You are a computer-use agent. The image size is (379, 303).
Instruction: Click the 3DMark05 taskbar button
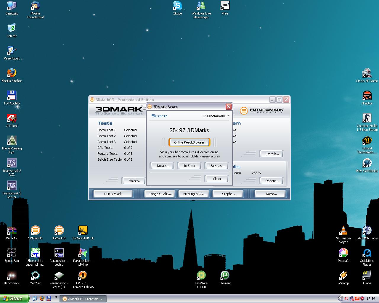pos(83,299)
